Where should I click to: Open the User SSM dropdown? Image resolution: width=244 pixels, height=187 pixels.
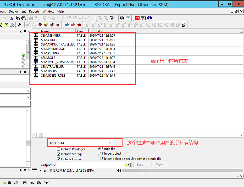pos(110,143)
